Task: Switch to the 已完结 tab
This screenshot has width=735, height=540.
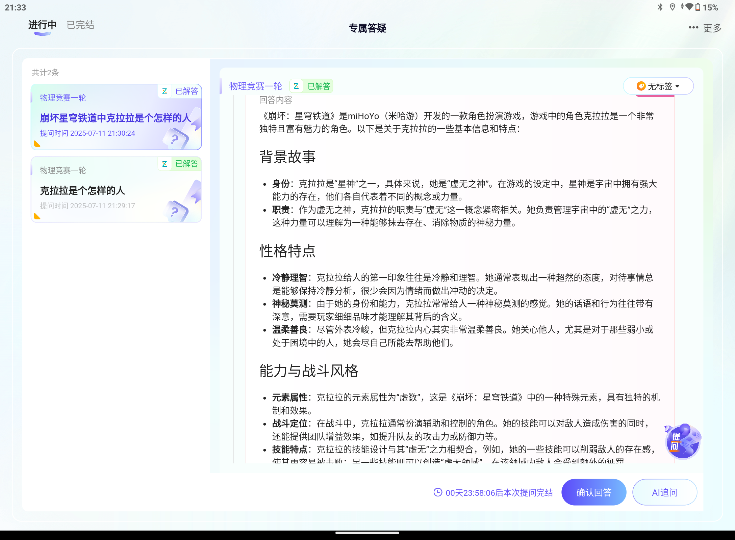Action: coord(80,25)
